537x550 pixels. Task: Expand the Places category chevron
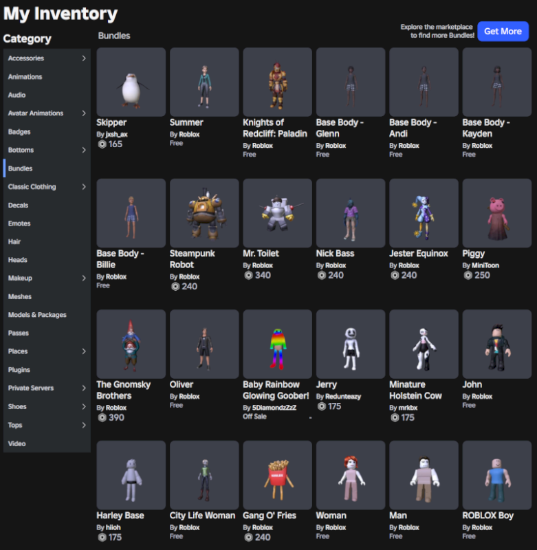(84, 351)
